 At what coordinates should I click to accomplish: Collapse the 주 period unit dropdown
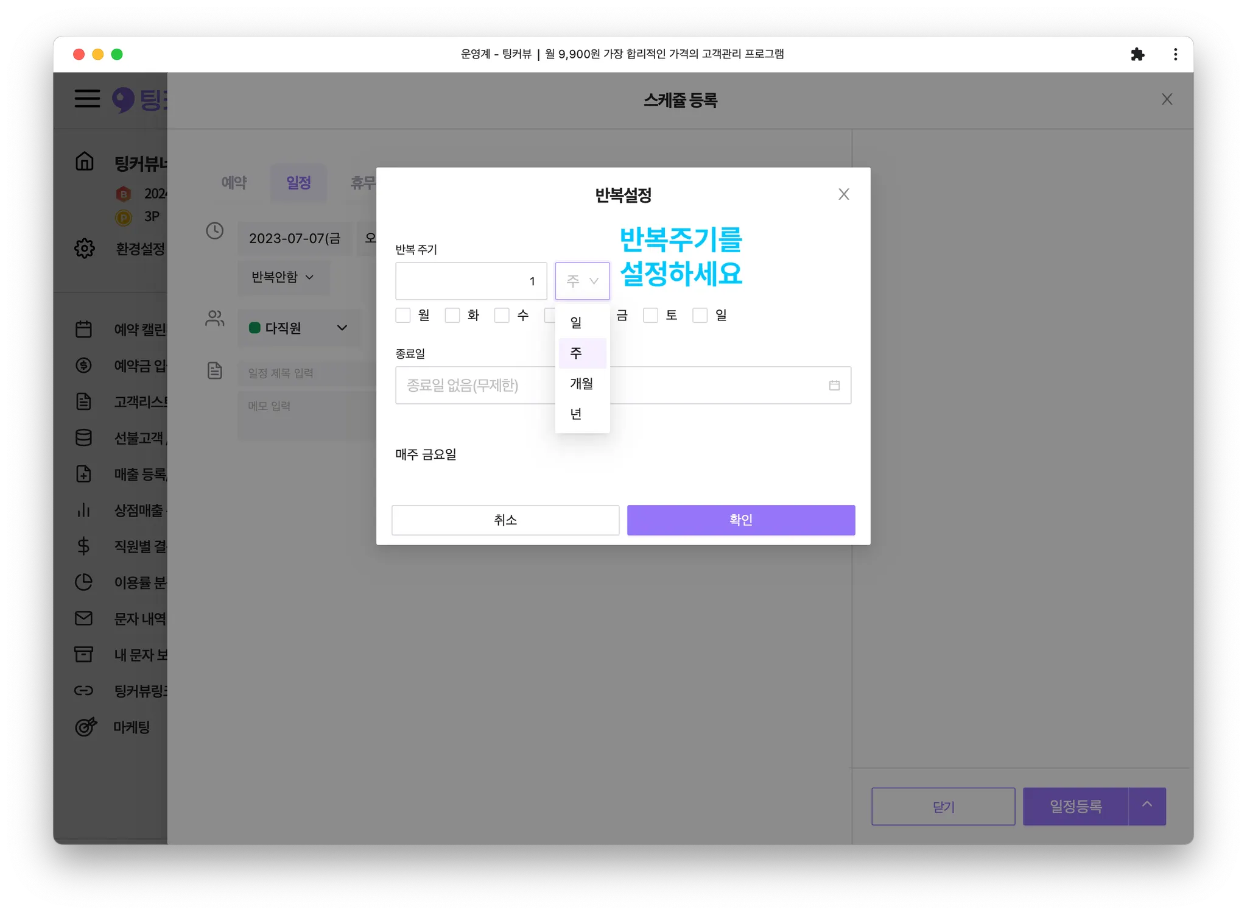[x=582, y=281]
